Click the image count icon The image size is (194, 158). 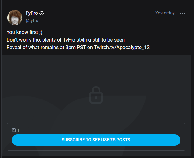[x=14, y=130]
